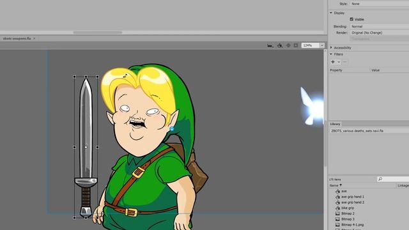Click the stage vertical scrollbar up arrow
The image size is (409, 230).
[x=325, y=51]
